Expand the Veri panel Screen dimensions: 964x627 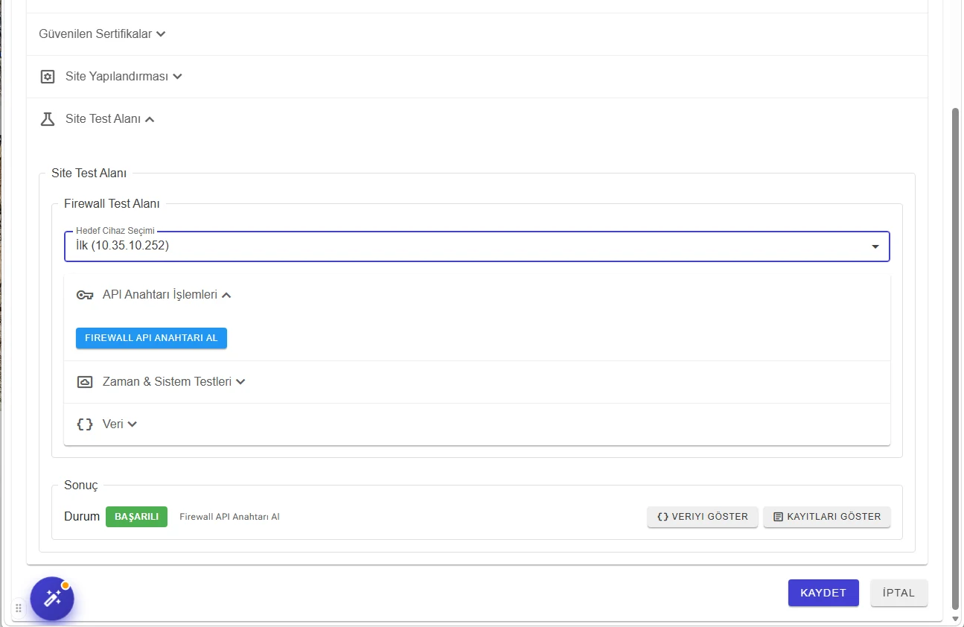click(x=477, y=424)
